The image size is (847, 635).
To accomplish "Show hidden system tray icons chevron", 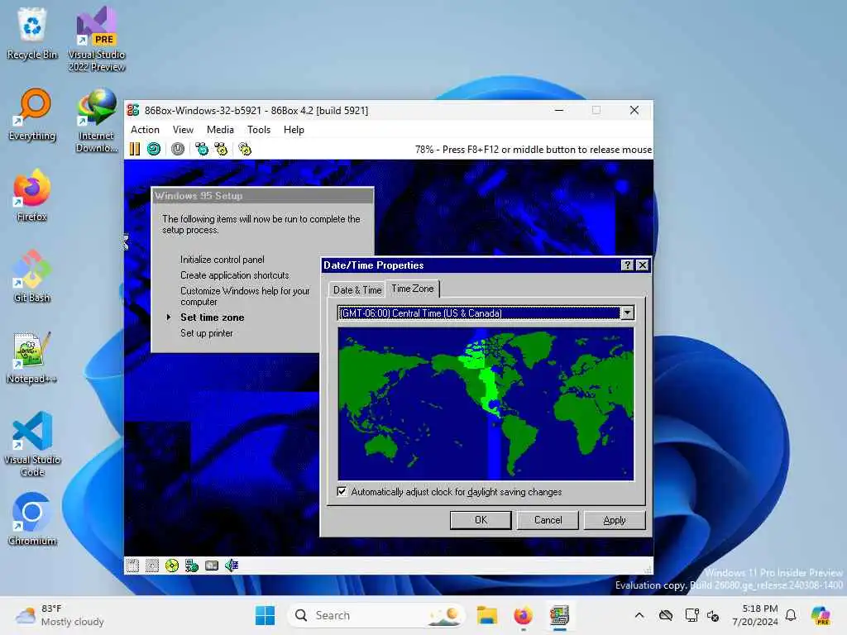I will coord(639,615).
